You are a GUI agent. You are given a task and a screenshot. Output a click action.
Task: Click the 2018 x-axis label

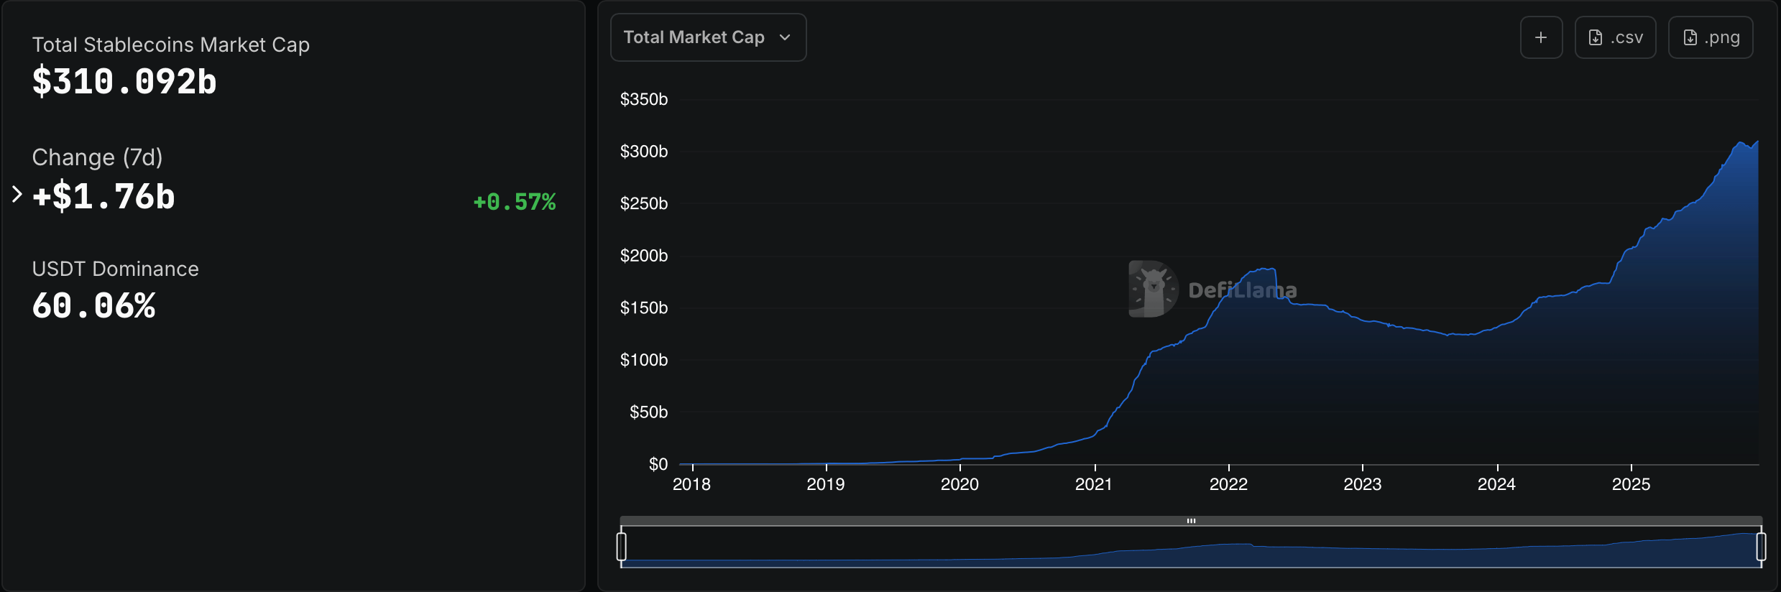[x=691, y=485]
